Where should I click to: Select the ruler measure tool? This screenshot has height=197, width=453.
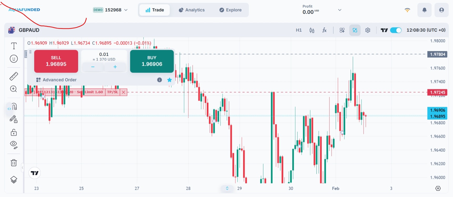[14, 76]
